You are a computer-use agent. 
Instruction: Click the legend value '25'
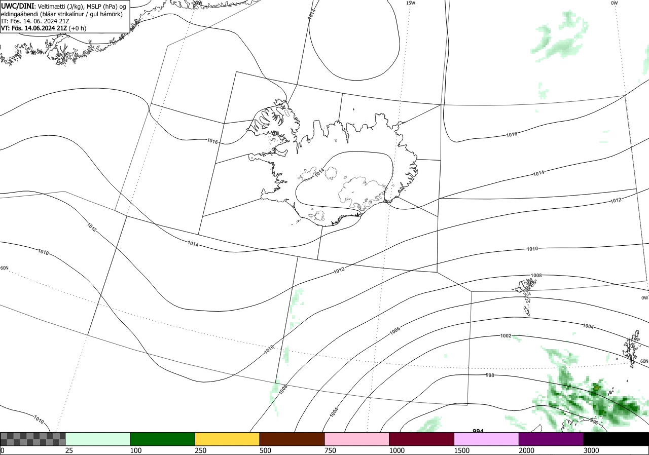coord(69,450)
